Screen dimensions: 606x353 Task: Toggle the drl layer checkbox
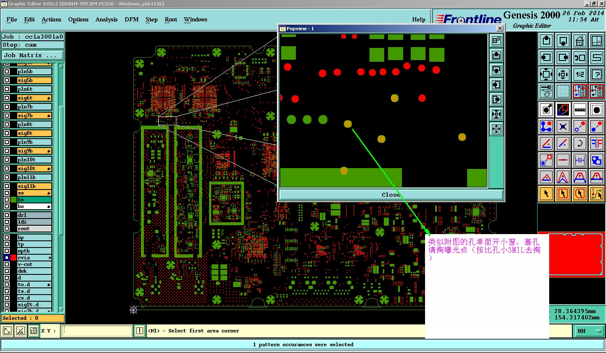click(7, 215)
